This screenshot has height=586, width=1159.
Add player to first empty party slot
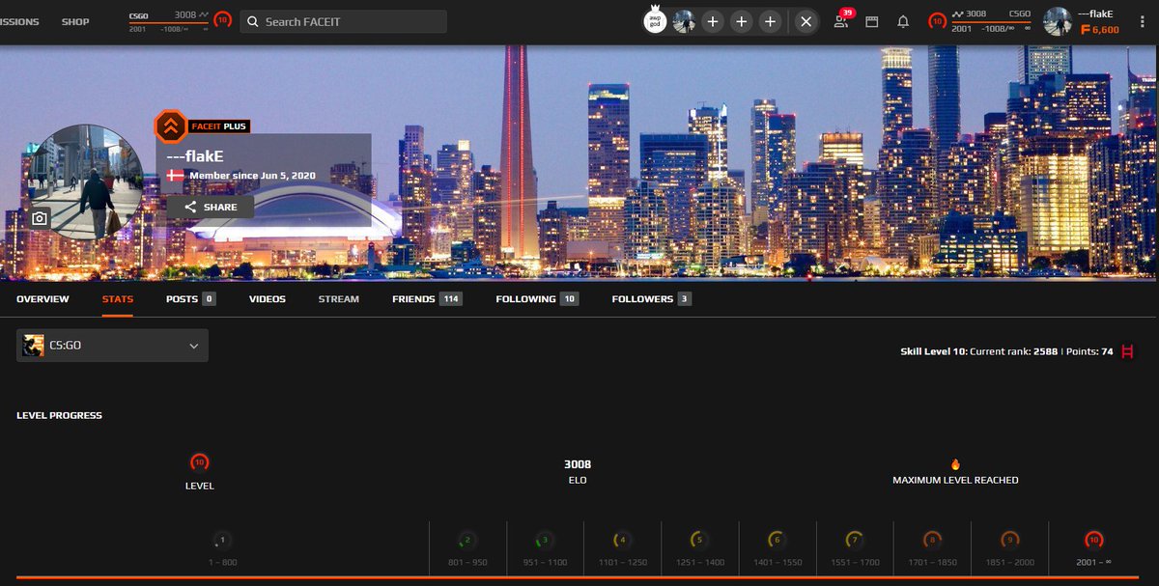(713, 21)
